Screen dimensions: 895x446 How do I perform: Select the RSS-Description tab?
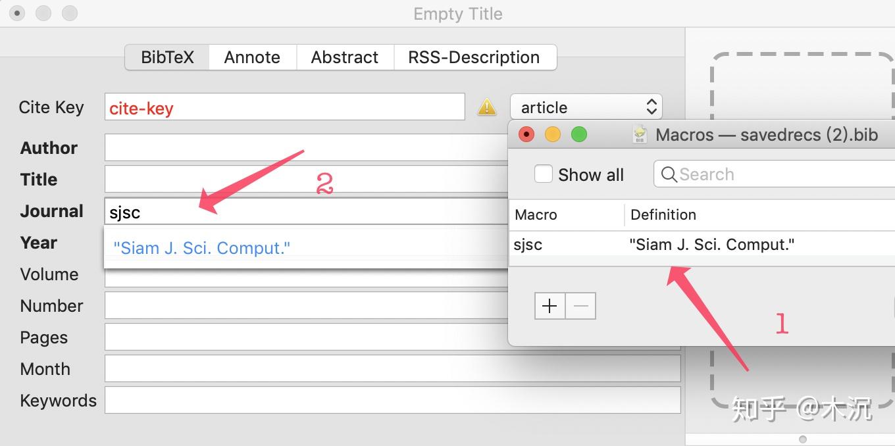(474, 57)
